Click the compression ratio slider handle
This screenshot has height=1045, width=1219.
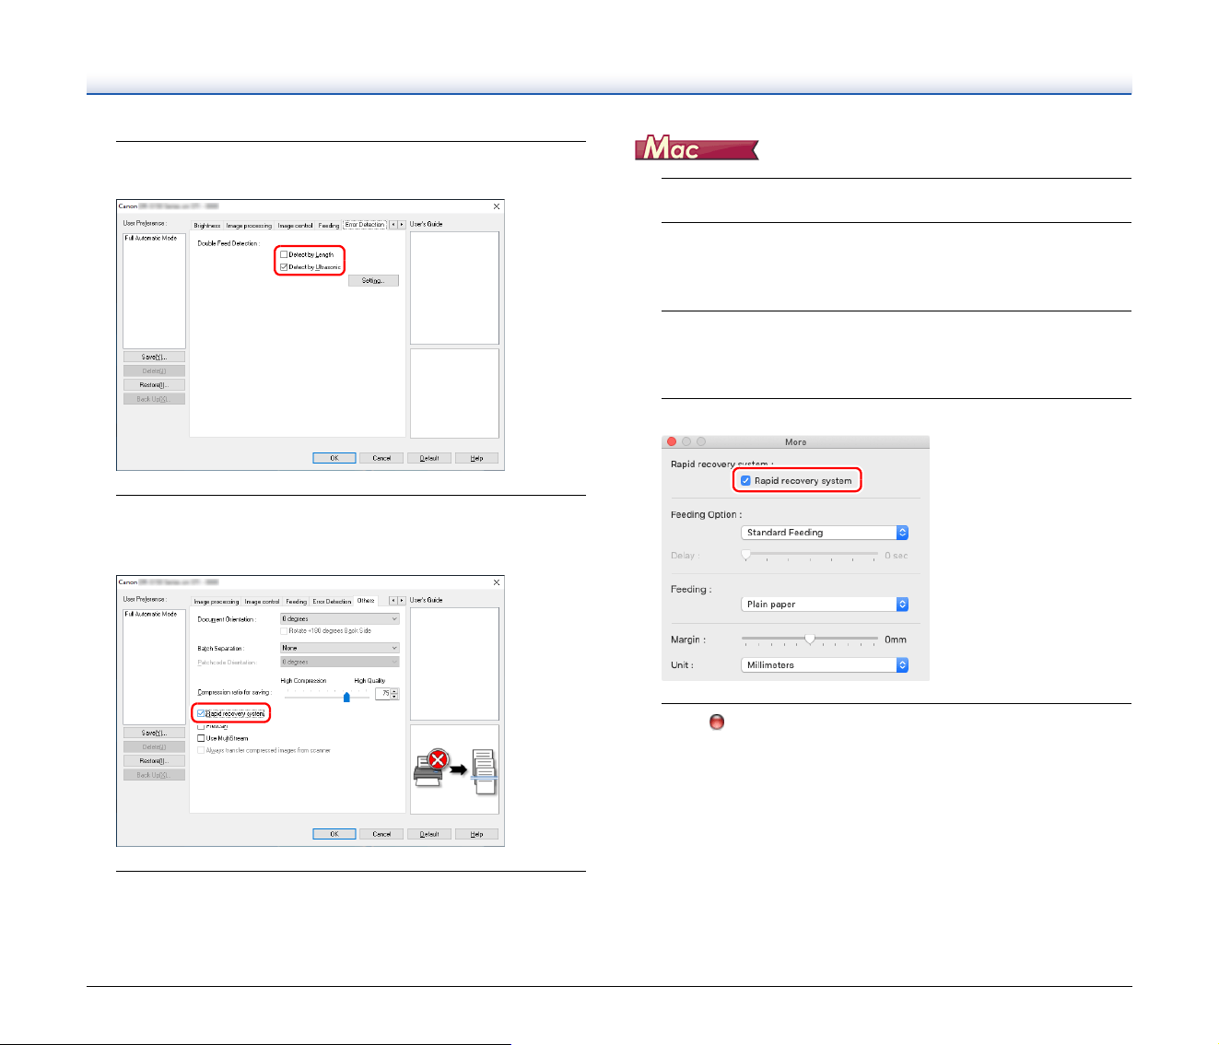click(346, 698)
